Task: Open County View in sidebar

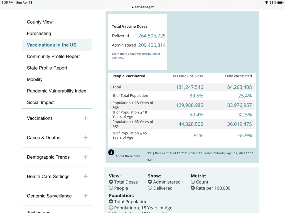Action: coord(40,22)
